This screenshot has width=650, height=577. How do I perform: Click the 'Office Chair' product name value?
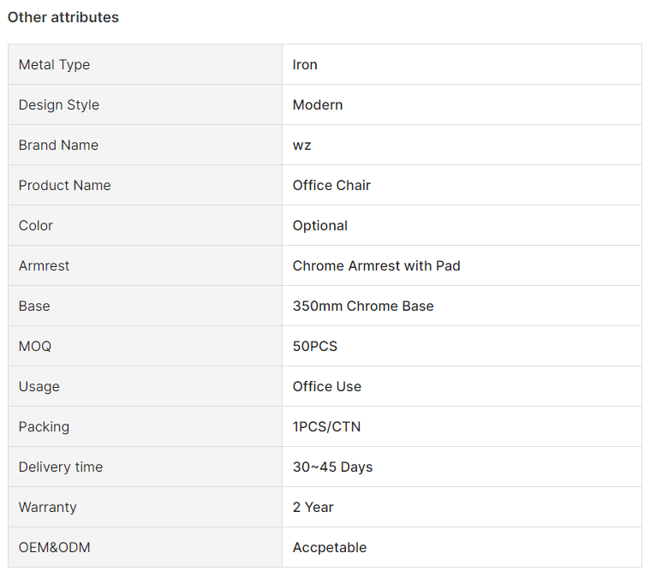331,185
